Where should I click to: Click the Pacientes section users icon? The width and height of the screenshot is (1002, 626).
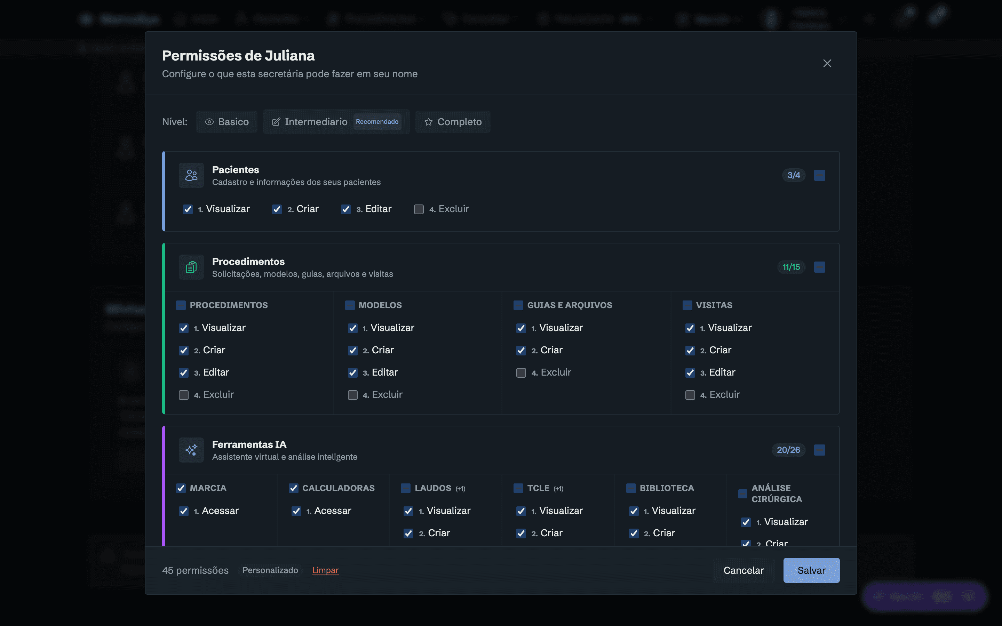click(191, 175)
